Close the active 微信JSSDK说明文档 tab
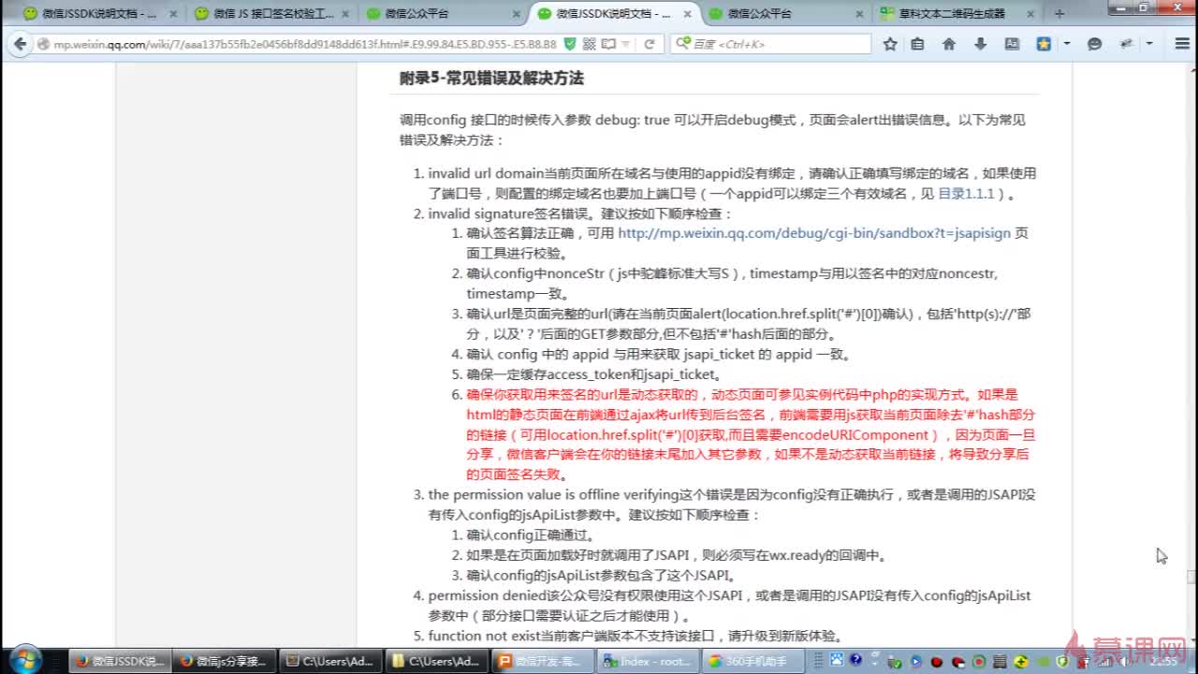Image resolution: width=1198 pixels, height=674 pixels. pyautogui.click(x=686, y=14)
